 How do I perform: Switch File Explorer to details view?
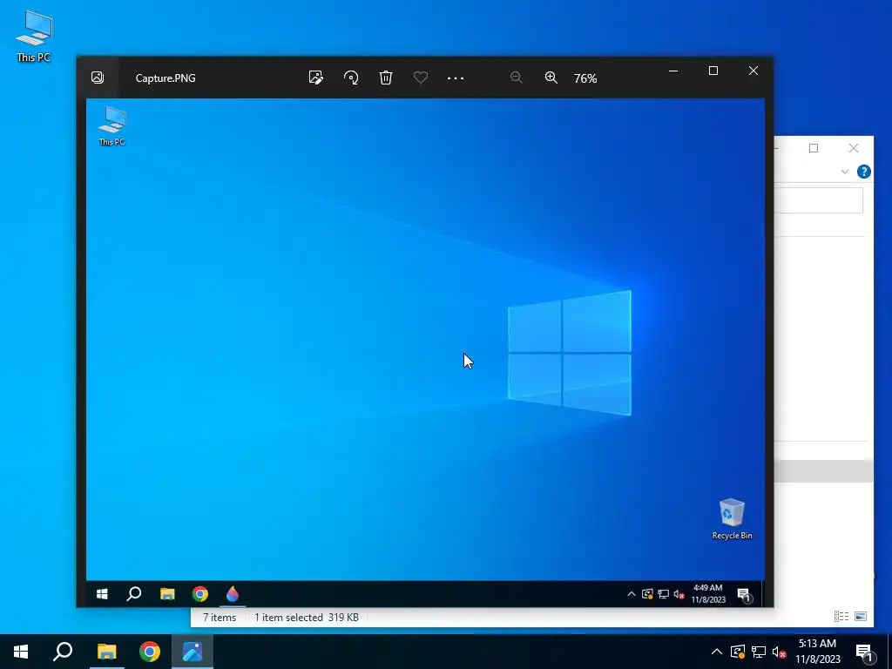841,616
